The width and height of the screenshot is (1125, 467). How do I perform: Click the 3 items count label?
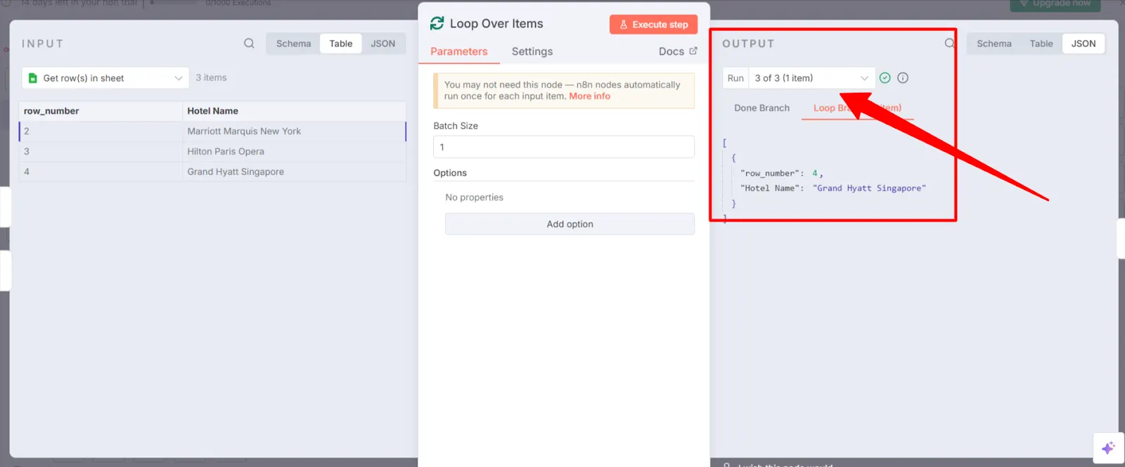tap(211, 78)
